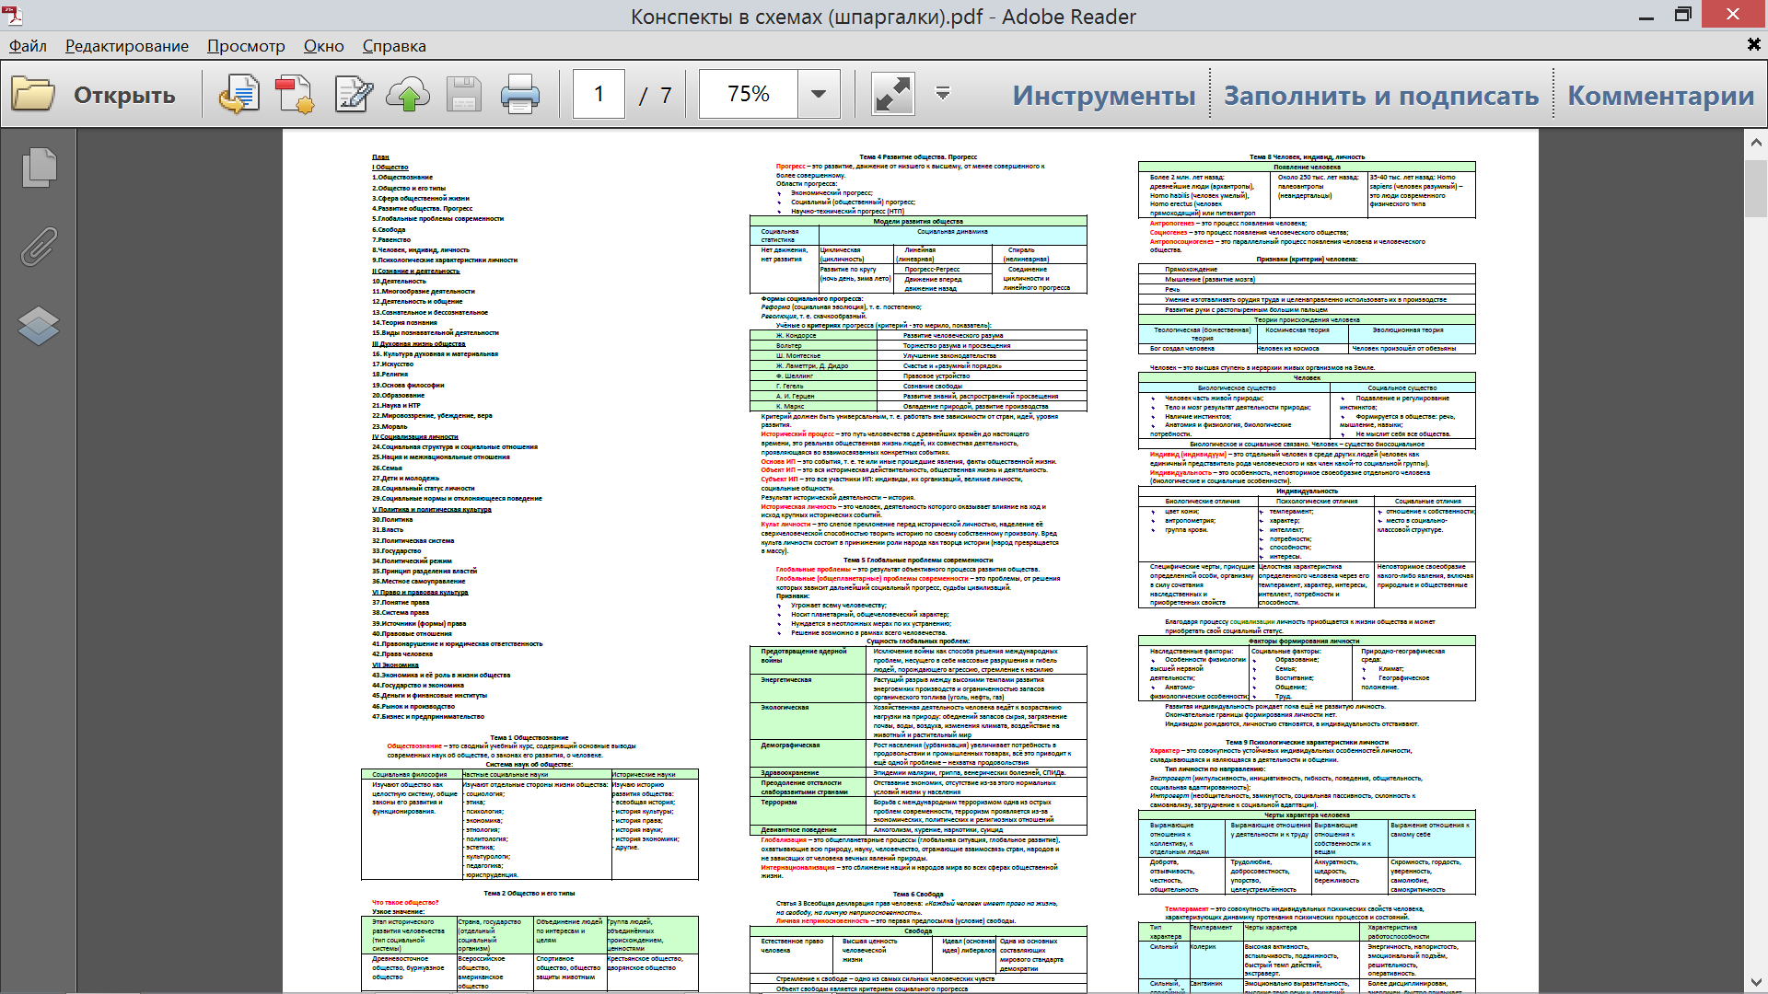The image size is (1768, 994).
Task: Open the Файл menu
Action: click(x=28, y=46)
